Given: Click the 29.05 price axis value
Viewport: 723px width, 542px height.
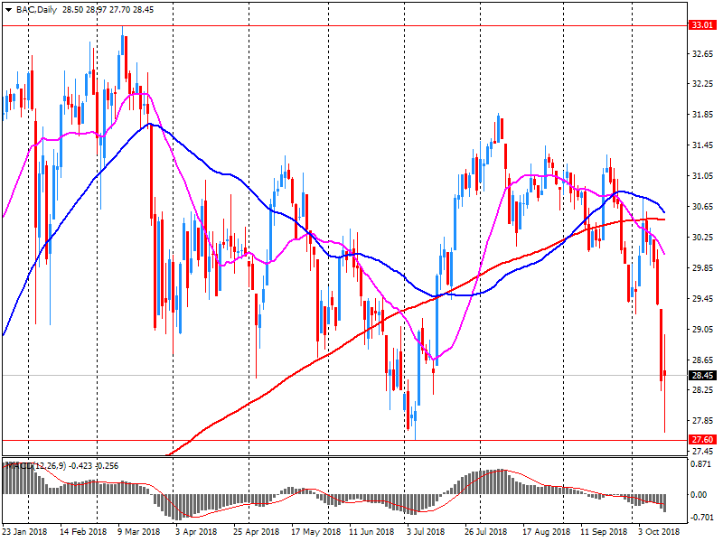Looking at the screenshot, I should [703, 330].
